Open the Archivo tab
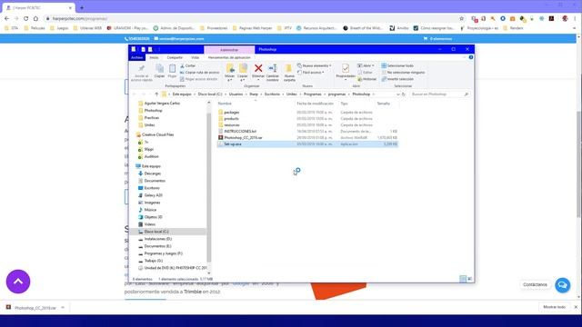The image size is (582, 327). [136, 57]
